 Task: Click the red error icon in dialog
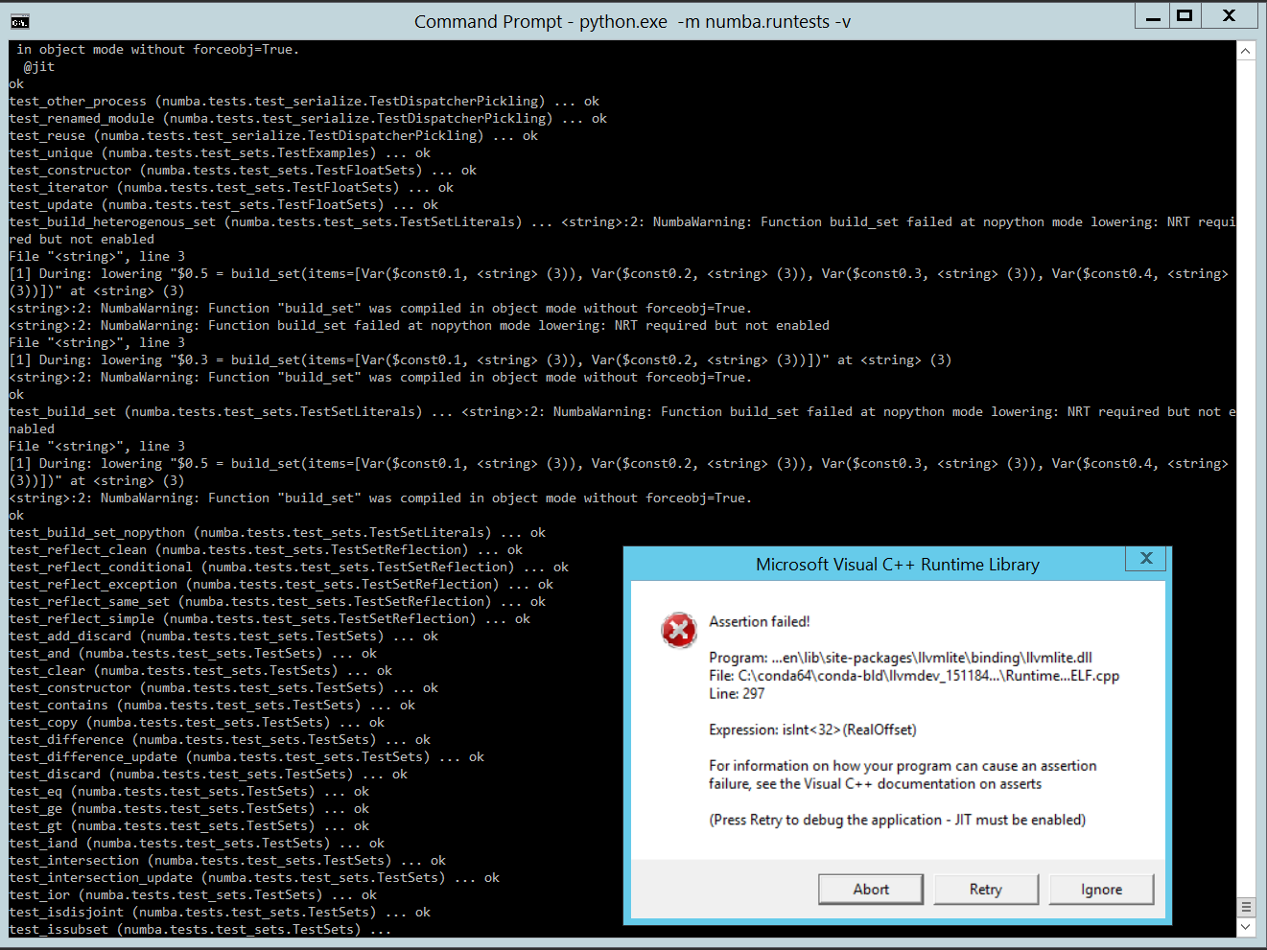click(x=679, y=630)
